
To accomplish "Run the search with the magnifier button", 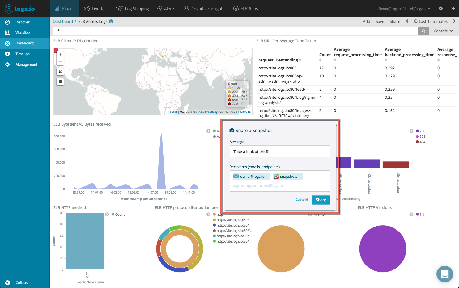I will click(423, 31).
